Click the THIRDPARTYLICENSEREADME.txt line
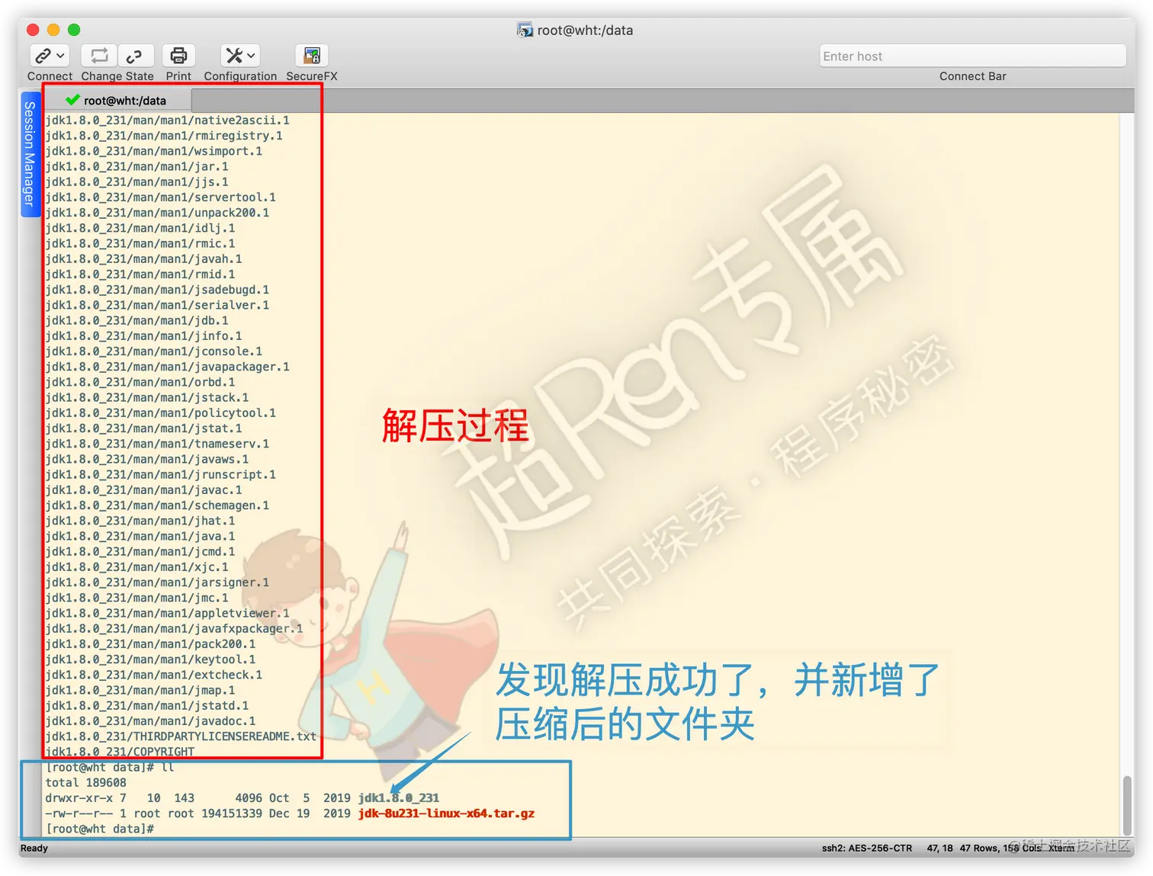This screenshot has width=1153, height=876. tap(181, 736)
